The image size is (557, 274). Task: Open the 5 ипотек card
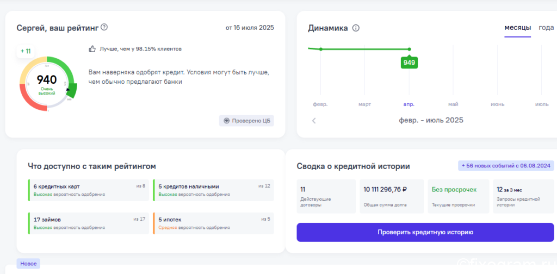coord(213,223)
